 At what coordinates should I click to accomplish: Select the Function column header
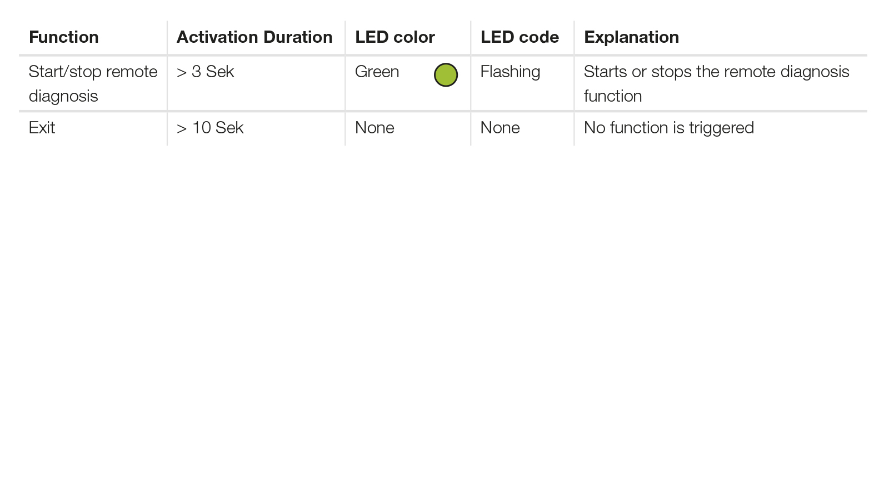64,37
